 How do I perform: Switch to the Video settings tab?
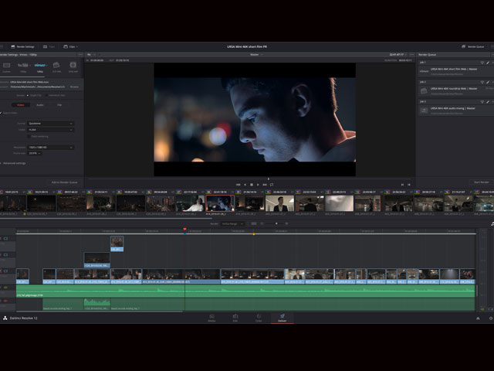point(21,105)
